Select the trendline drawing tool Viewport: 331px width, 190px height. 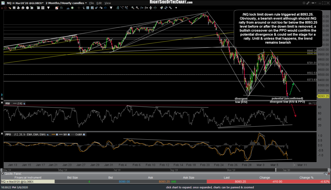click(122, 8)
